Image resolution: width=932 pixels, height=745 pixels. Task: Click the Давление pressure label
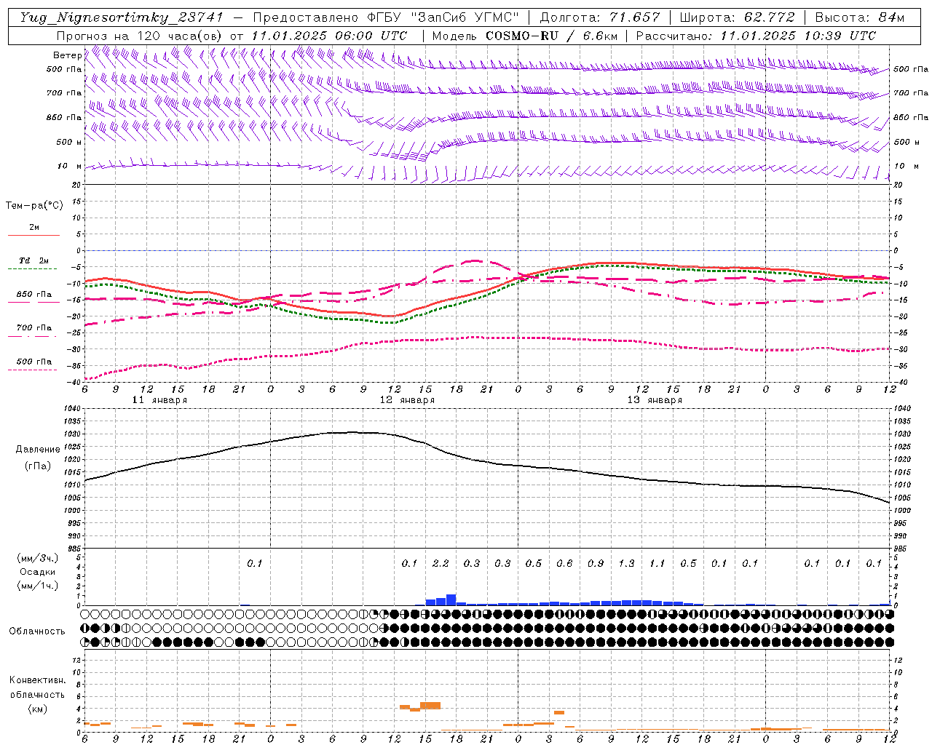point(38,450)
